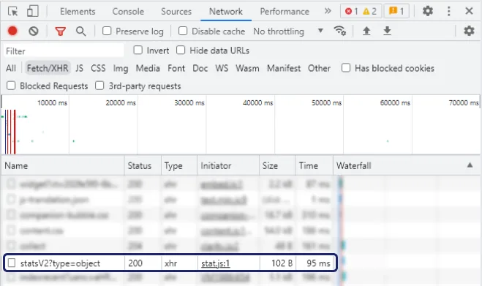This screenshot has height=286, width=482.
Task: Sort by the Name column header
Action: click(63, 166)
